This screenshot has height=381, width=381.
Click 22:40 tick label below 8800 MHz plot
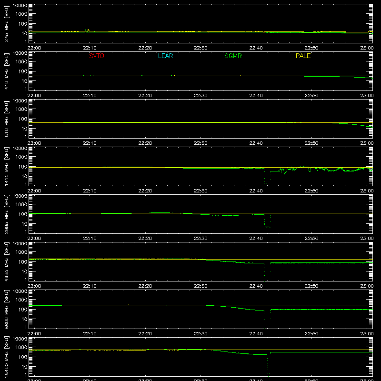coord(256,334)
